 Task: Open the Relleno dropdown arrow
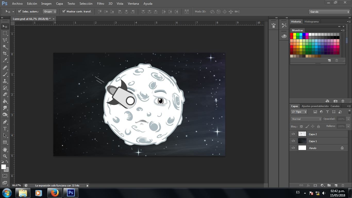[x=348, y=126]
